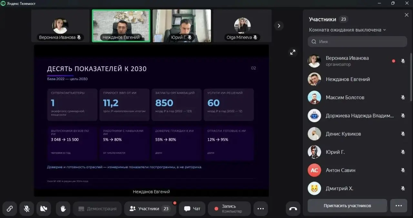Click Доржиева Надежда's robot avatar
Screen dimensions: 413x218
[314, 115]
